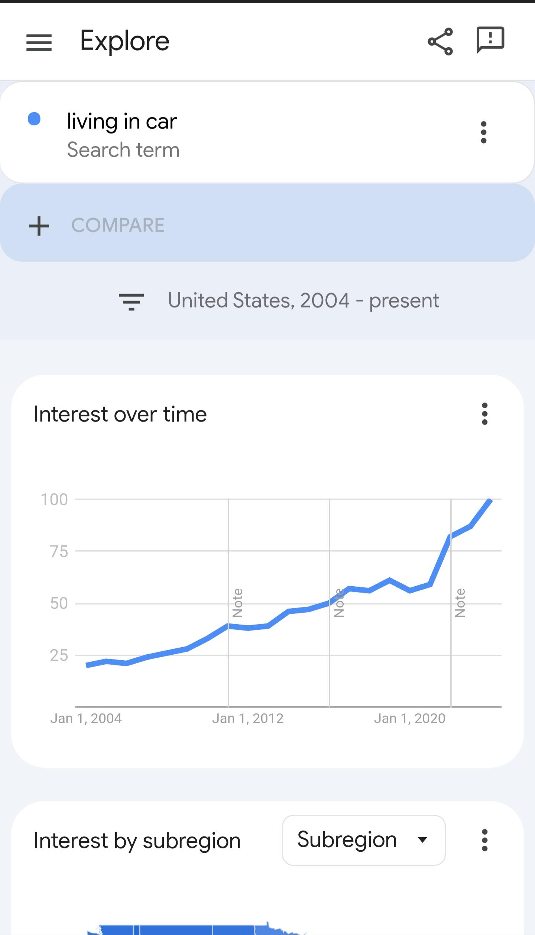Screen dimensions: 535x935
Task: Open 'United States, 2004 - present' filters
Action: click(x=303, y=300)
